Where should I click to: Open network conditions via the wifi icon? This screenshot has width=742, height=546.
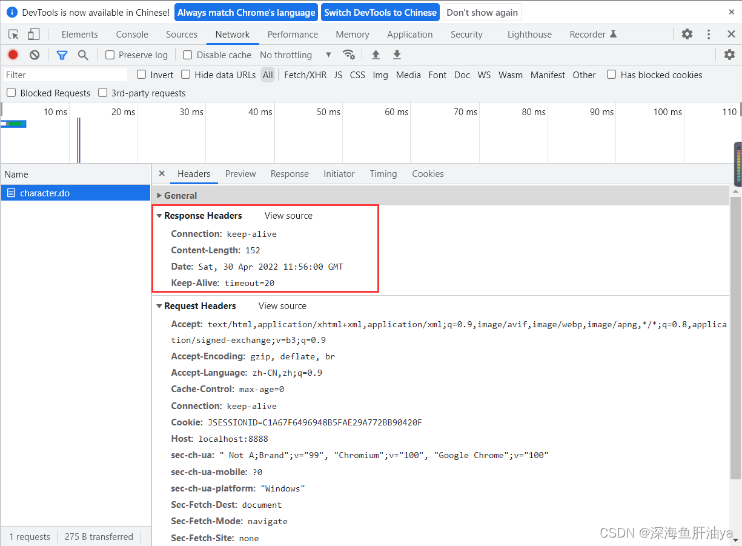coord(349,55)
